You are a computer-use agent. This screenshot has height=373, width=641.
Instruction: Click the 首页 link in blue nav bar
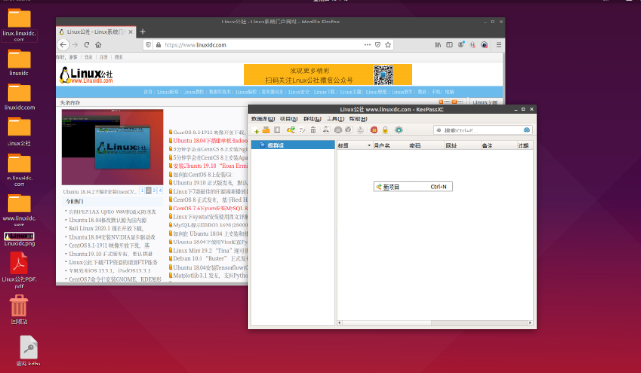tap(148, 92)
